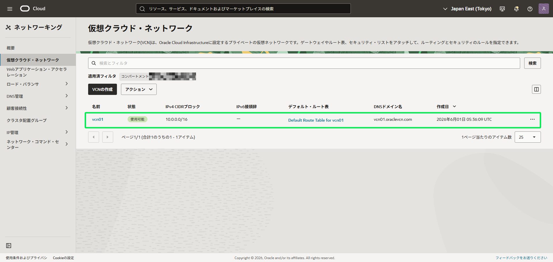The width and height of the screenshot is (553, 262).
Task: Focus the global resource search field
Action: coord(243,9)
